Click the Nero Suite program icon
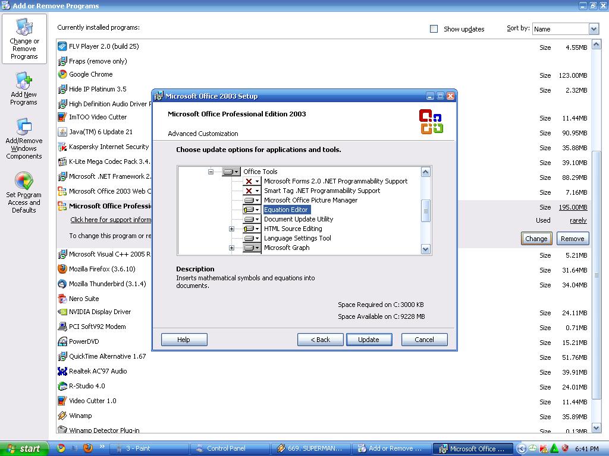The width and height of the screenshot is (609, 456). [x=62, y=299]
